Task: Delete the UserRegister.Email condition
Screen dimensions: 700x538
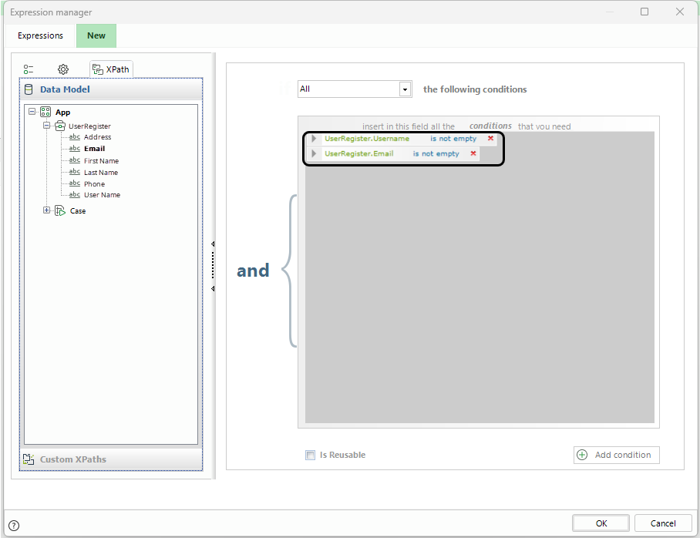Action: 473,153
